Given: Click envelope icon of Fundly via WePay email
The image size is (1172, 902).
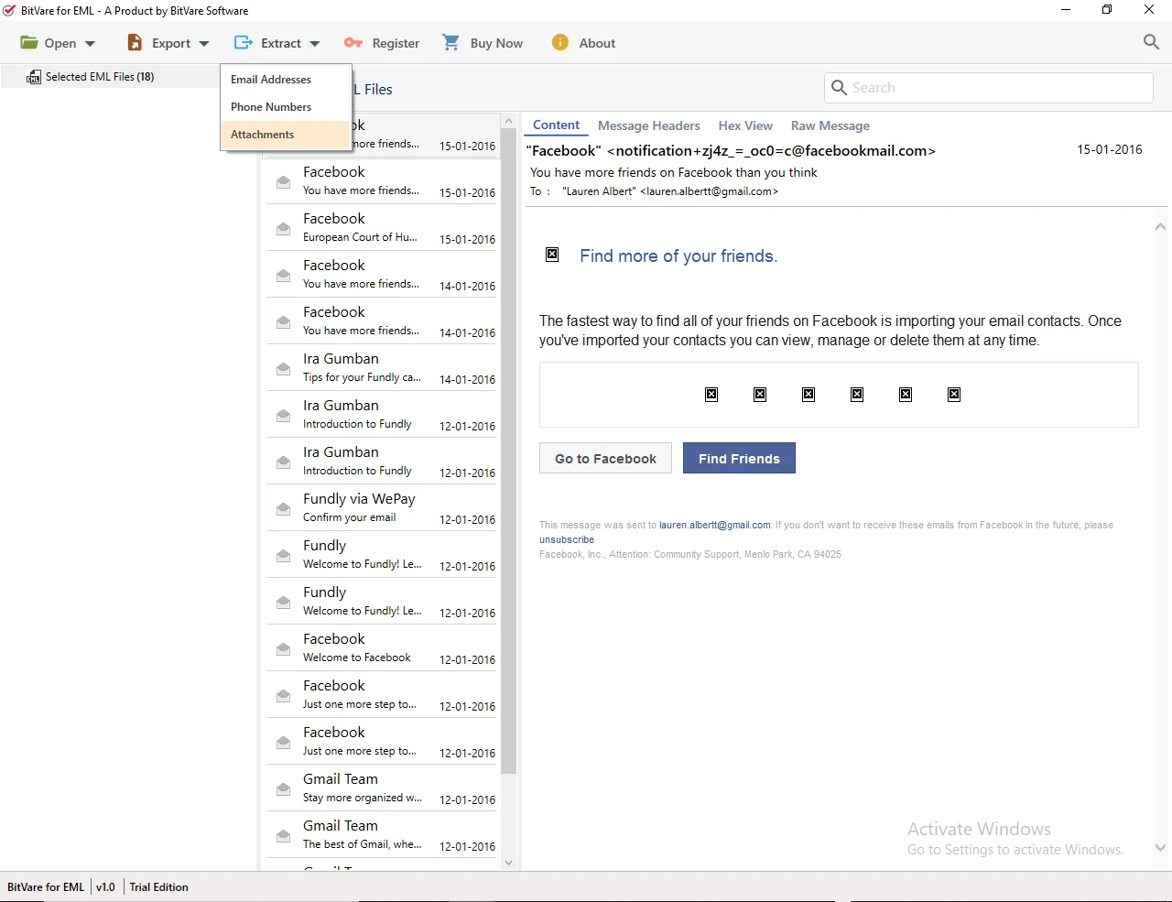Looking at the screenshot, I should point(284,509).
